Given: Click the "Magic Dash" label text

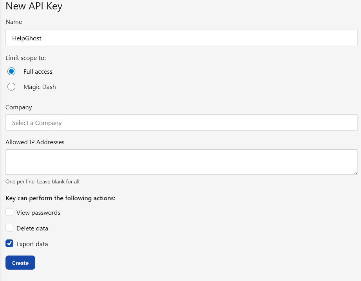Looking at the screenshot, I should 40,87.
